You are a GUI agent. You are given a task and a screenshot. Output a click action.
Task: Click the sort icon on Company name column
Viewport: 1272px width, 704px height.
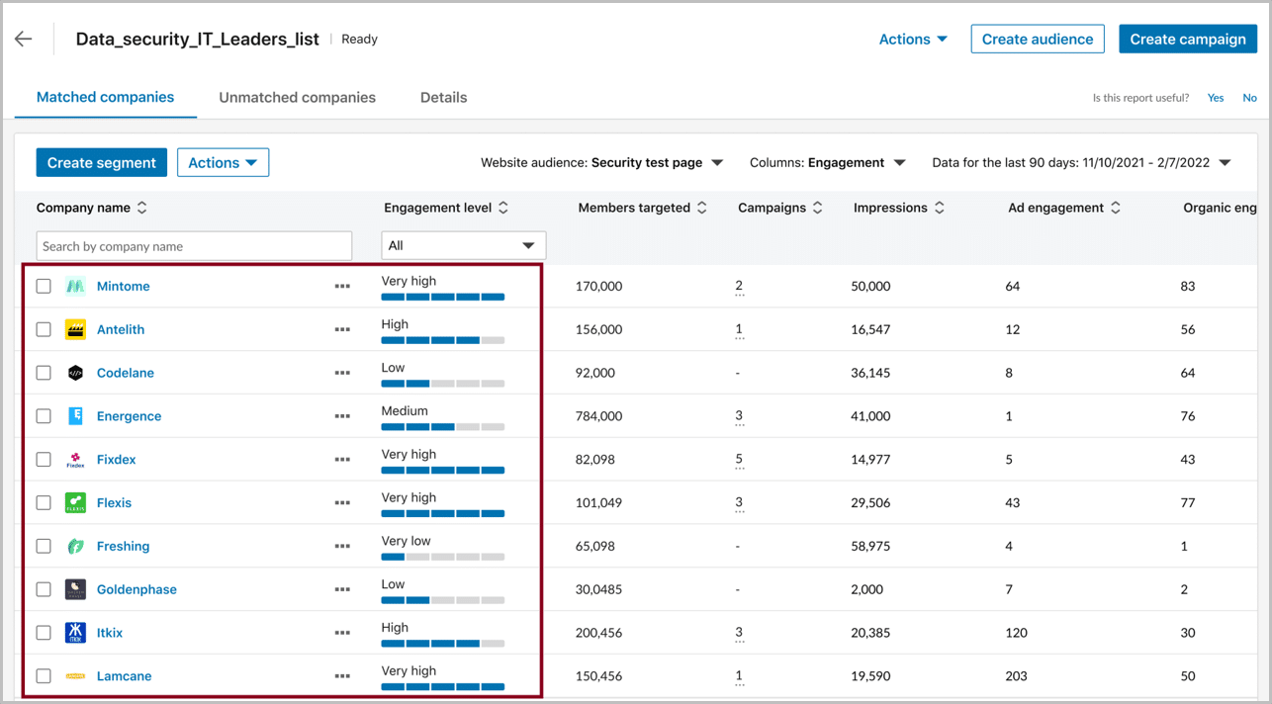coord(141,208)
